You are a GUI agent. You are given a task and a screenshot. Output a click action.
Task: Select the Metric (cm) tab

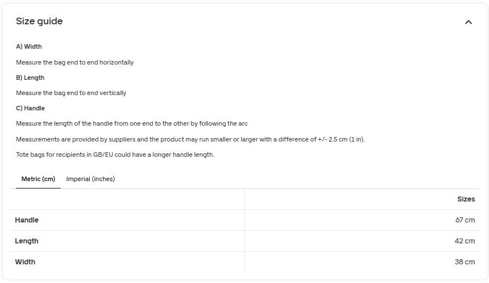(38, 179)
